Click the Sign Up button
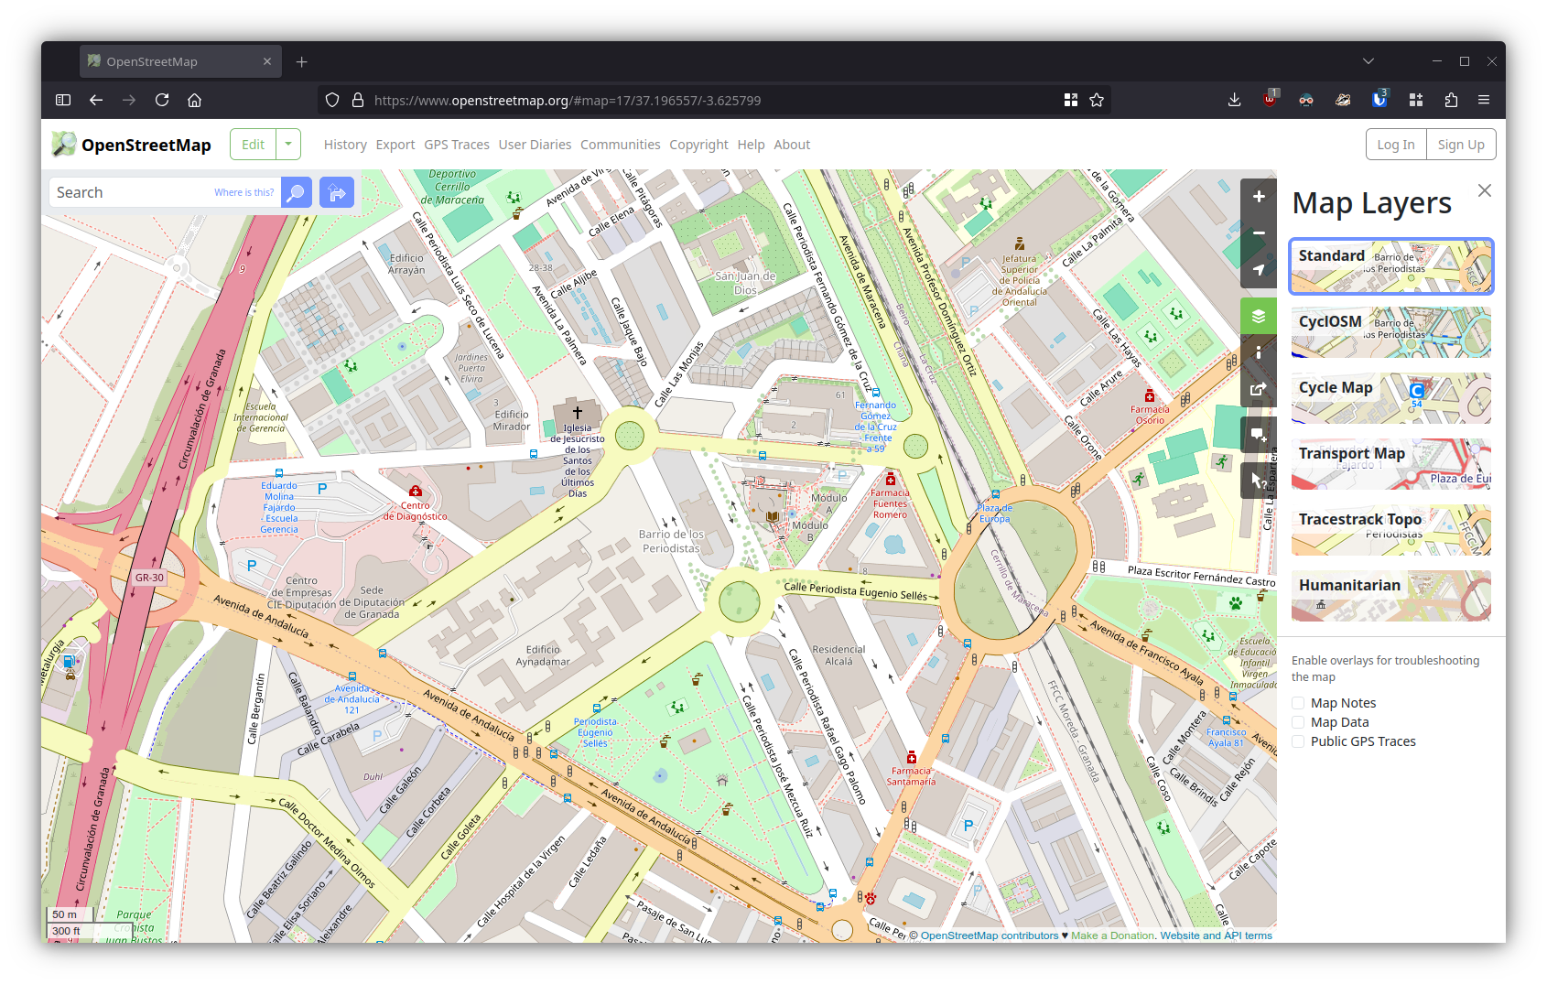The width and height of the screenshot is (1547, 984). [1461, 145]
